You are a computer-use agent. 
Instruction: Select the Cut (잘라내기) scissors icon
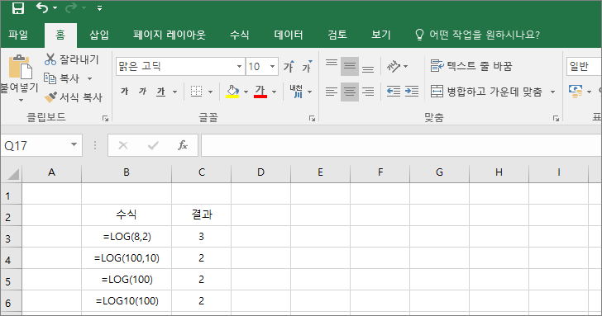tap(50, 59)
